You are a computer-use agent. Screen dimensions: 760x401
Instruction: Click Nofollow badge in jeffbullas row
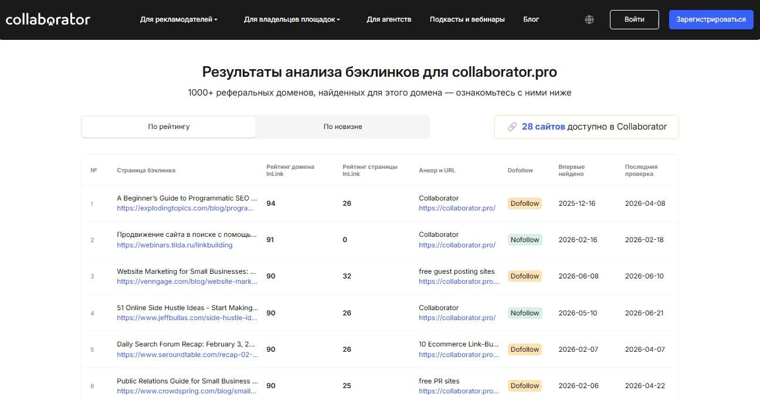525,313
